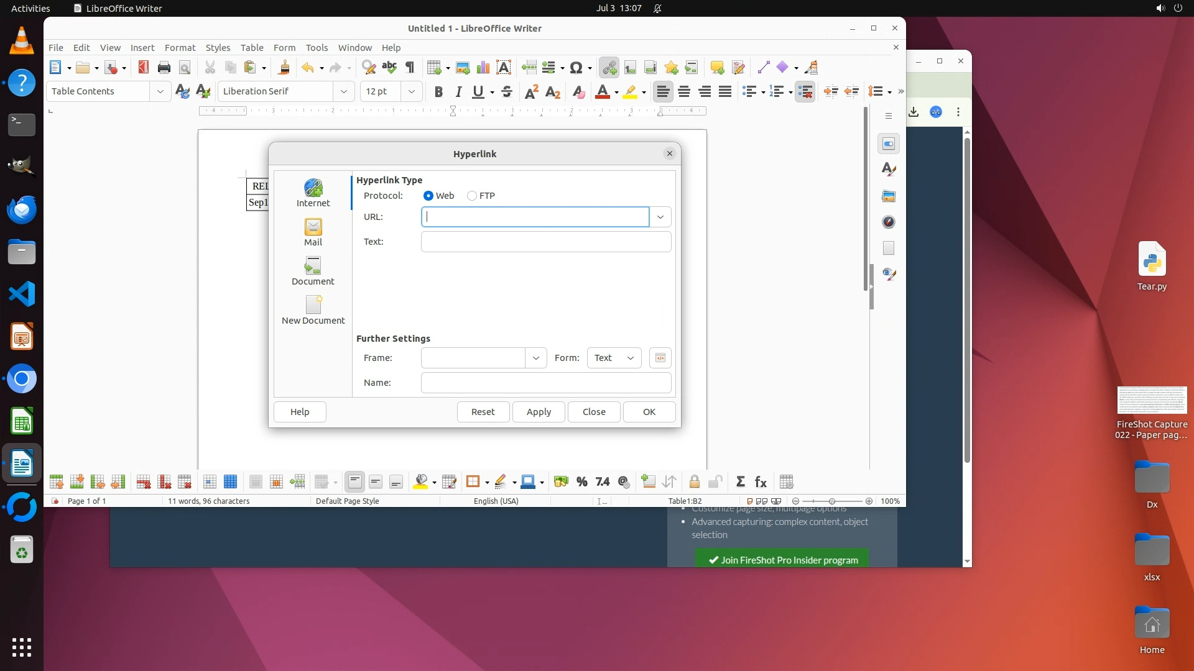The width and height of the screenshot is (1194, 671).
Task: Click the Sum sigma icon in table toolbar
Action: click(740, 482)
